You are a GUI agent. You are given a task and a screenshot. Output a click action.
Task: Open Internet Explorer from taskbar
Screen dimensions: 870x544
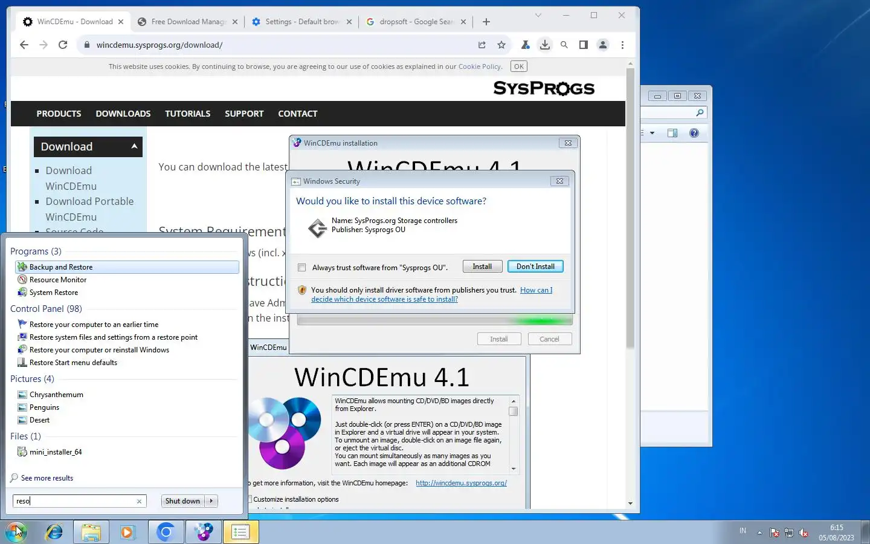tap(54, 532)
